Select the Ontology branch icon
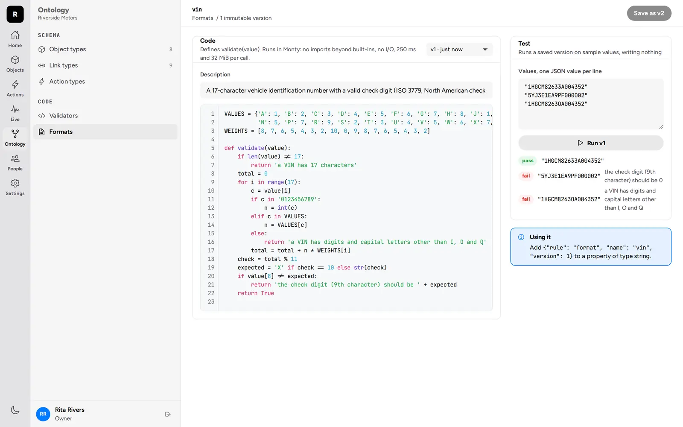683x427 pixels. [15, 134]
